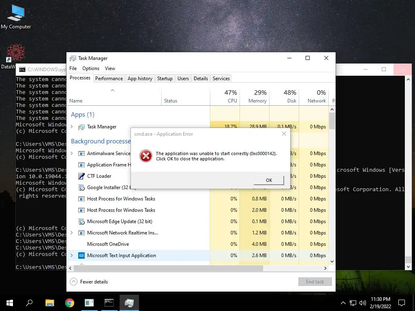Sort processes by CPU column

pyautogui.click(x=225, y=96)
